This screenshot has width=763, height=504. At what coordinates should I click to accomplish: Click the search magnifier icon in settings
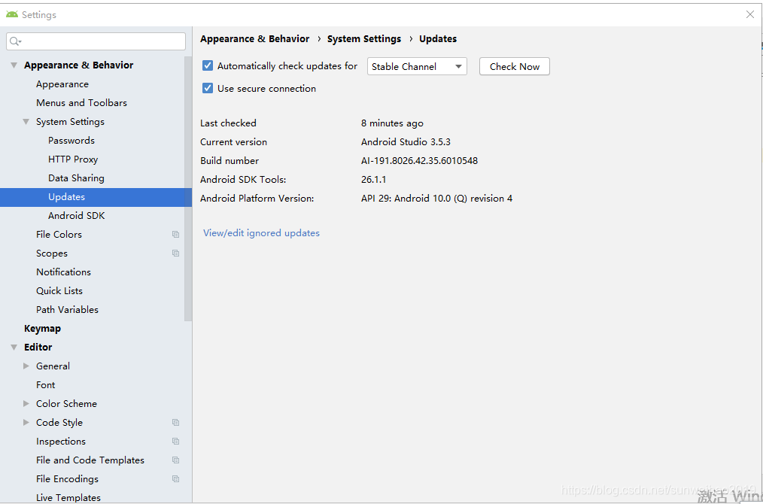(x=15, y=41)
